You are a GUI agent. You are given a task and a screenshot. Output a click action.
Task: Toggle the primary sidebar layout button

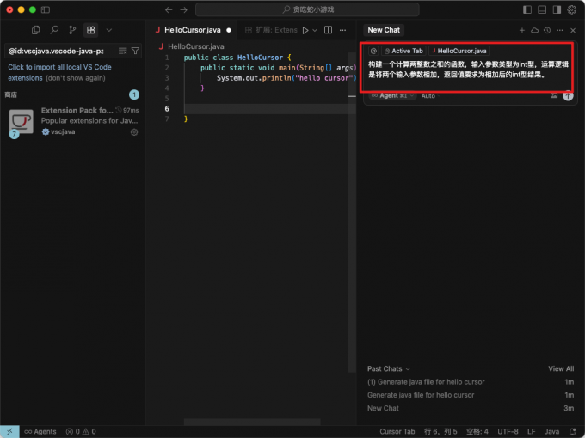tap(527, 9)
